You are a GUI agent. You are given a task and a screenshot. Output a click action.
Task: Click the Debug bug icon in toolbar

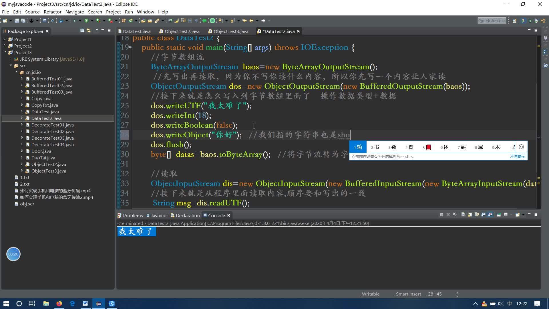tap(74, 21)
